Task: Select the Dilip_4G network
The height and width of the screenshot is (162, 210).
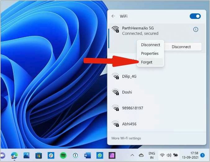Action: (x=157, y=77)
